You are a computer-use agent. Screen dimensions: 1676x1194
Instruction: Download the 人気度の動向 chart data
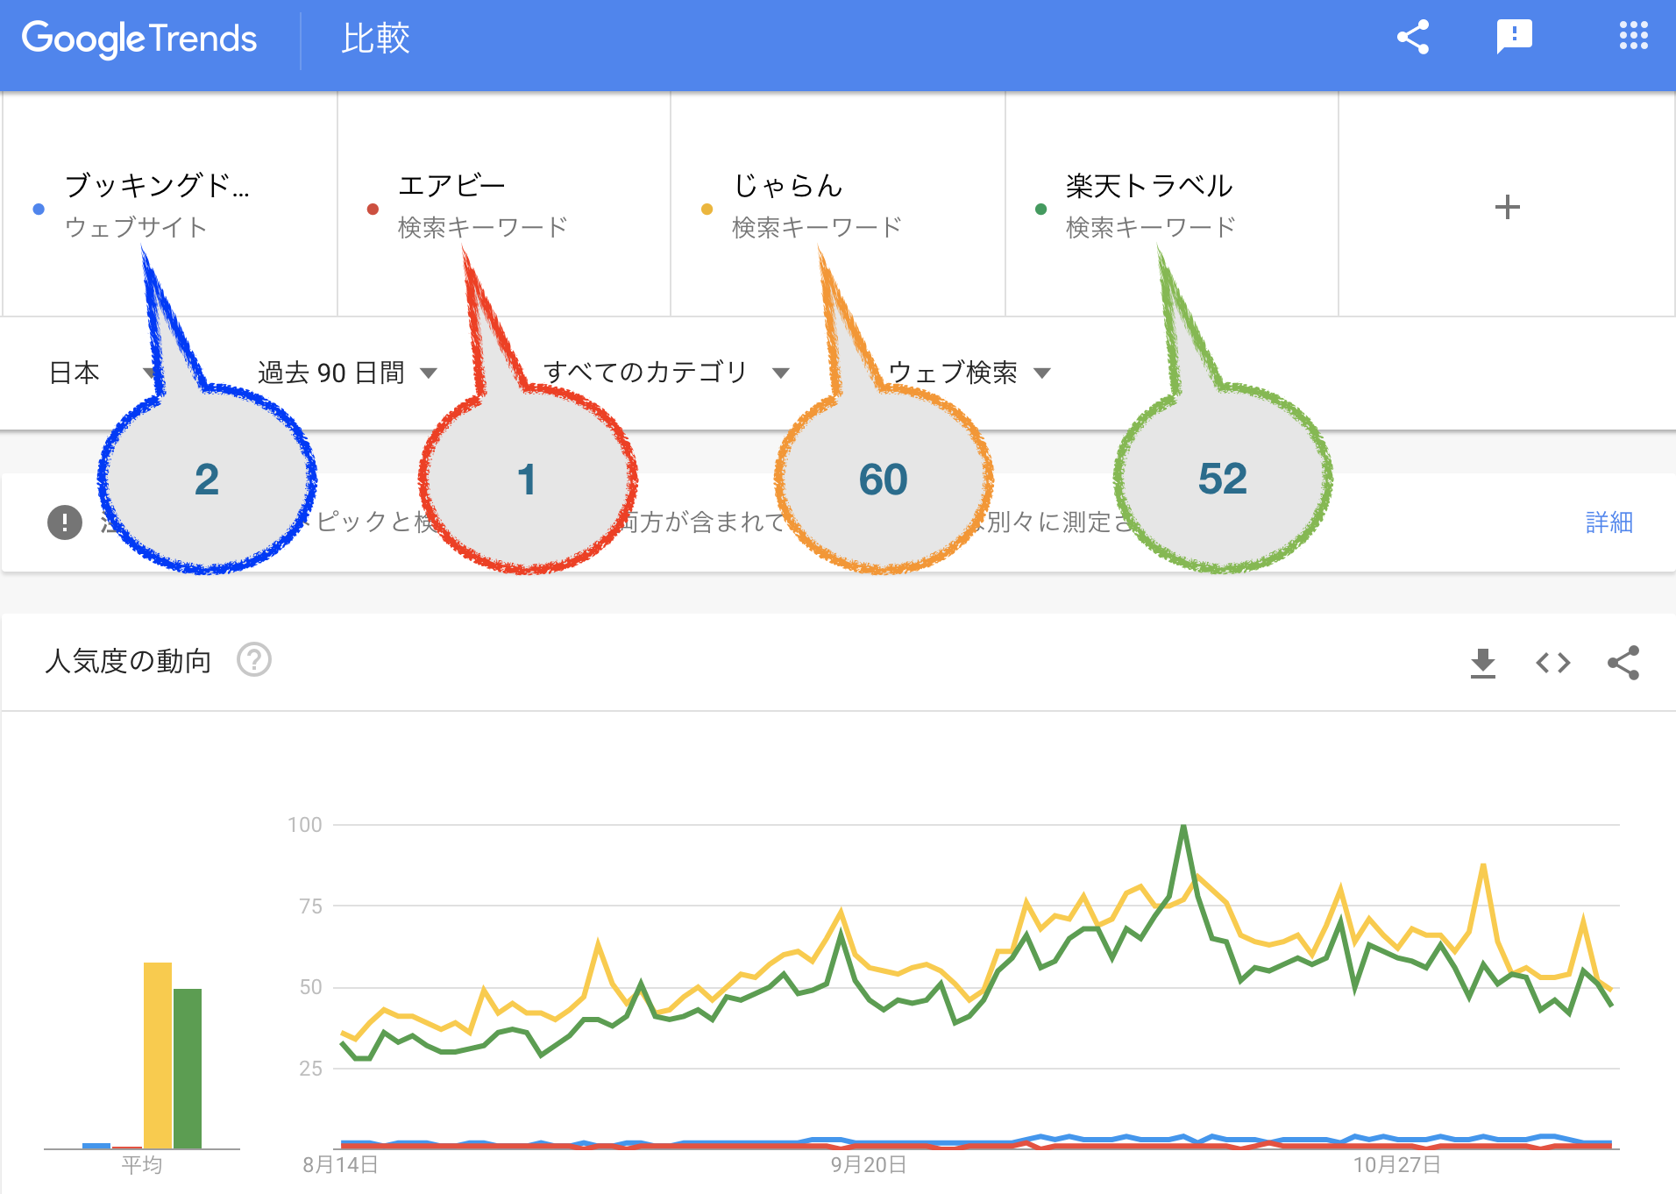(x=1482, y=663)
